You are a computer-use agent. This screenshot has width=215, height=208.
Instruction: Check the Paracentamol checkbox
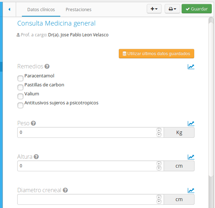click(x=20, y=78)
